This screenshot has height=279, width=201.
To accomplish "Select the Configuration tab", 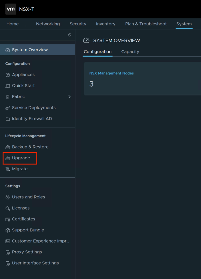I will point(98,52).
